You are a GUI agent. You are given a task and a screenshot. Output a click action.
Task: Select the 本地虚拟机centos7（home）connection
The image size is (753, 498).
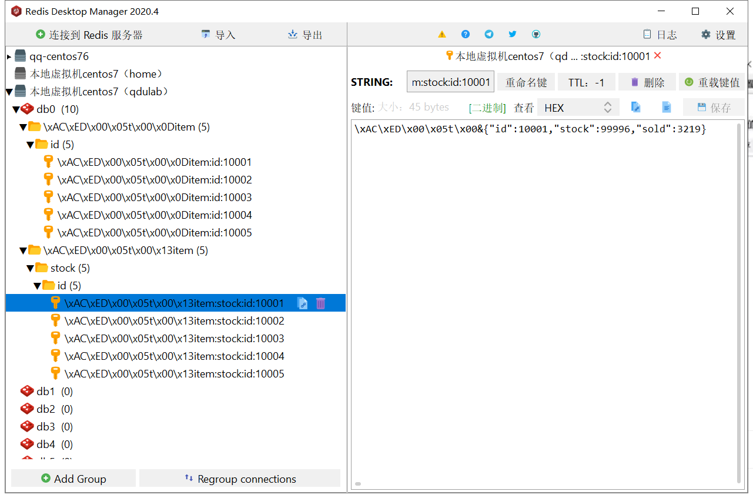point(96,73)
